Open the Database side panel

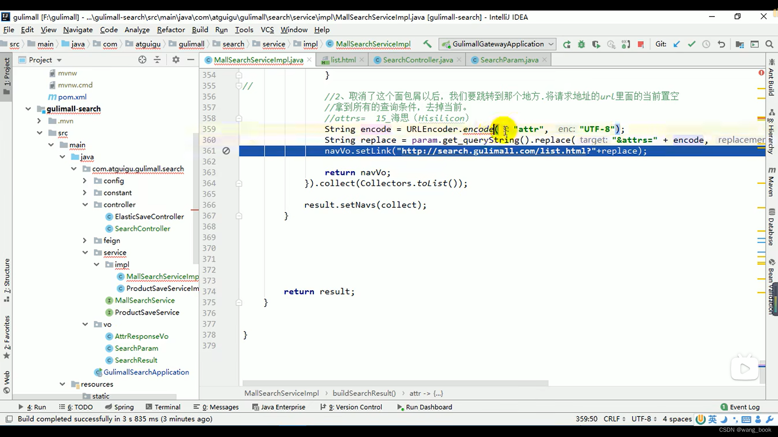772,227
